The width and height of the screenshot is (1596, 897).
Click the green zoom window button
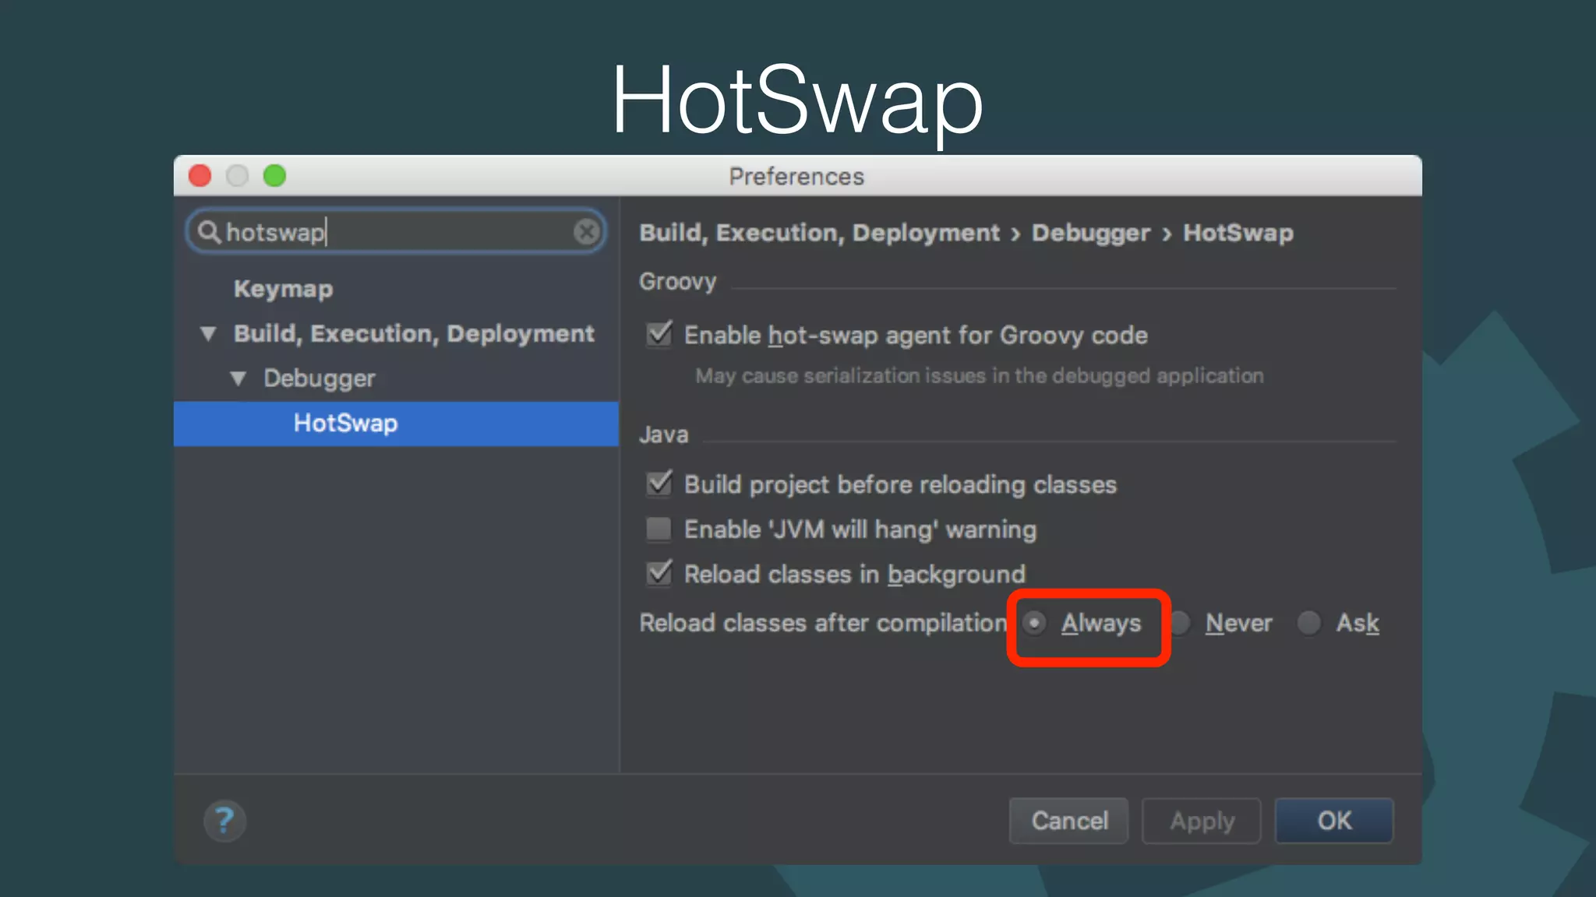pos(274,176)
